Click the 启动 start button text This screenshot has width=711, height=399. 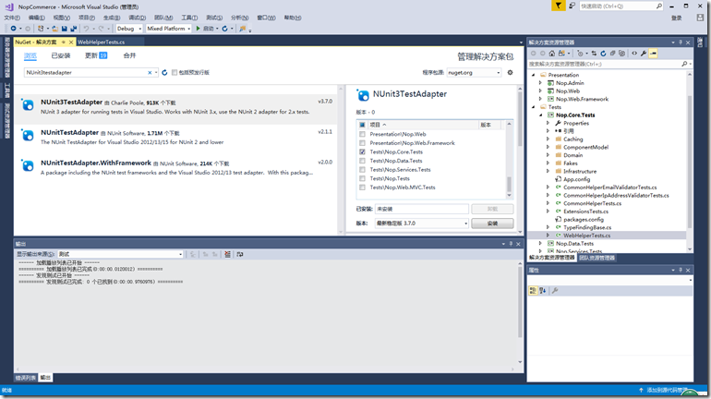208,29
